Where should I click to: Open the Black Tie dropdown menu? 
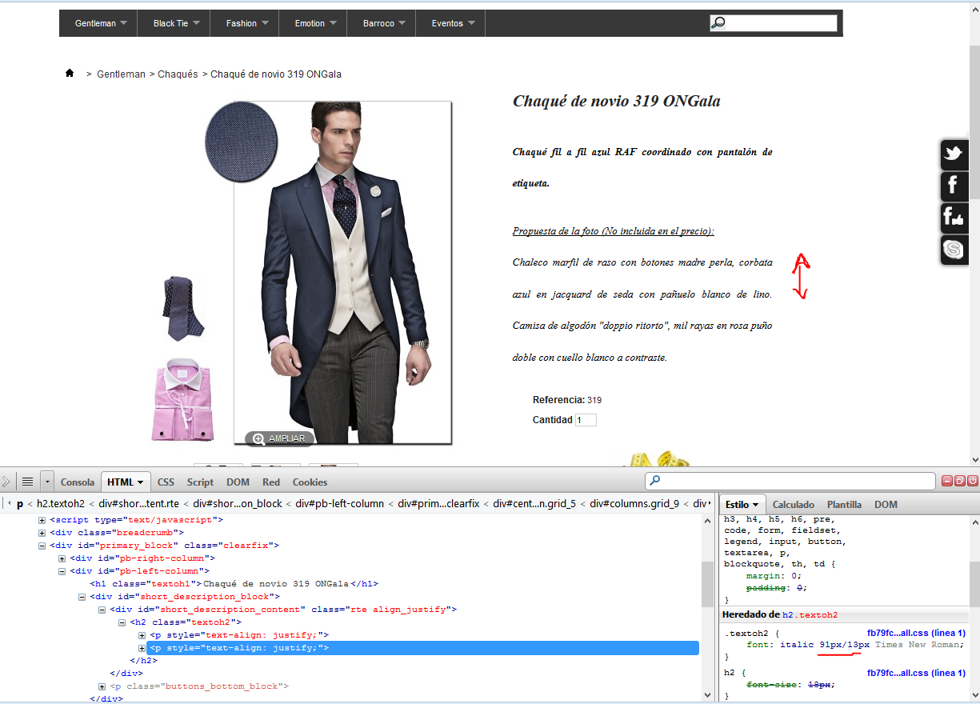click(177, 23)
